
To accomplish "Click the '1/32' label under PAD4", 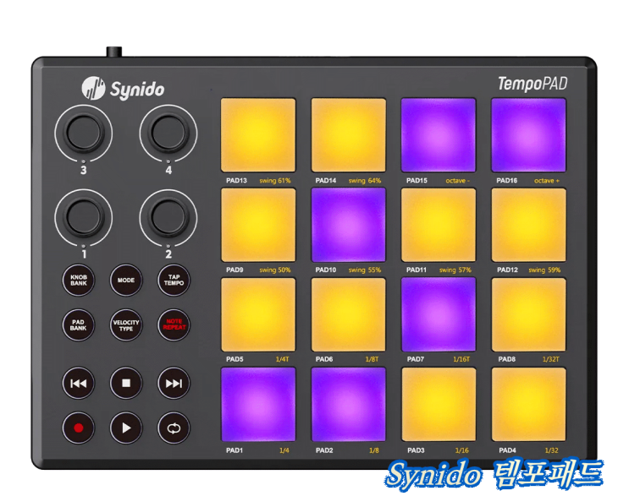I will point(552,450).
